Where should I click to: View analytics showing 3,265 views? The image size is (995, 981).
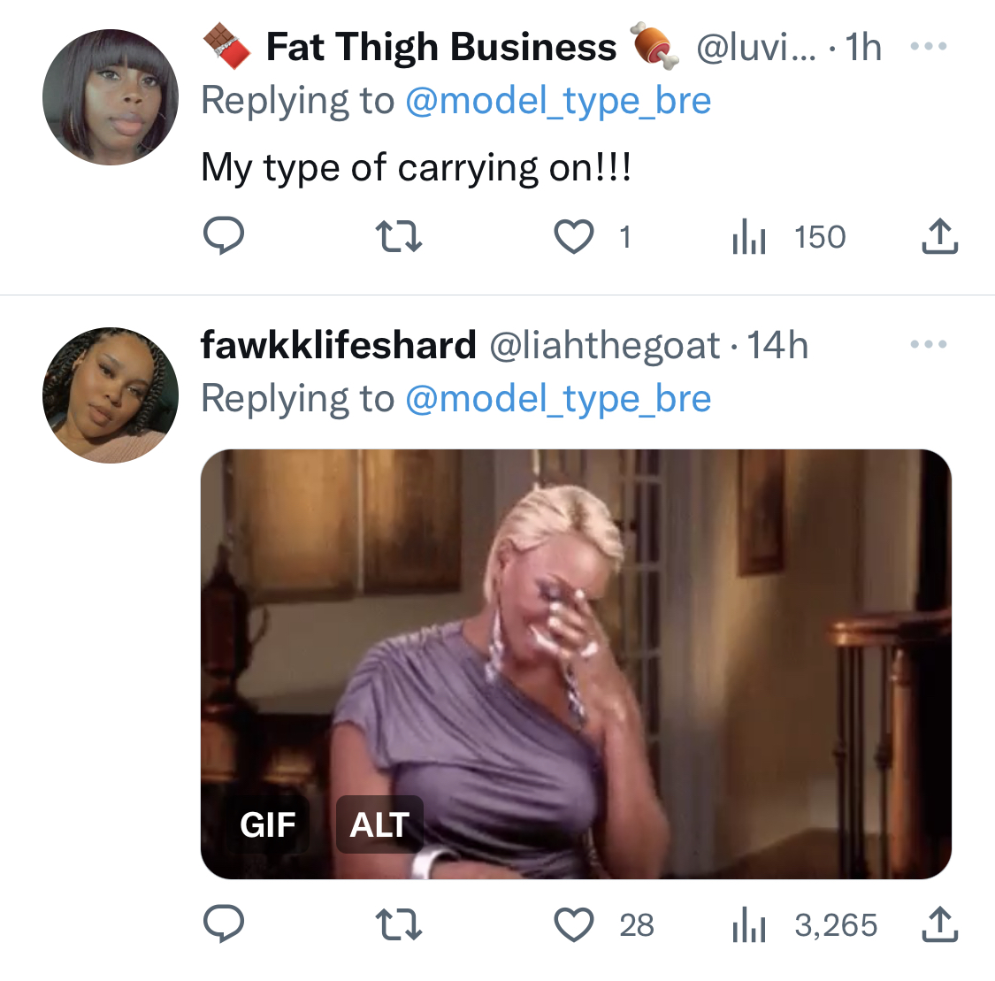click(x=805, y=924)
